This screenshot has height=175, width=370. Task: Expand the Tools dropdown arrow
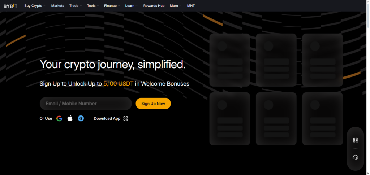[98, 6]
